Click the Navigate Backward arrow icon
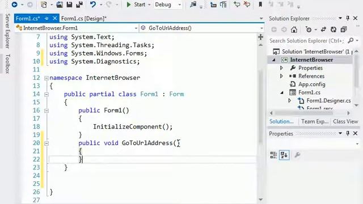Image resolution: width=363 pixels, height=204 pixels. 14,5
